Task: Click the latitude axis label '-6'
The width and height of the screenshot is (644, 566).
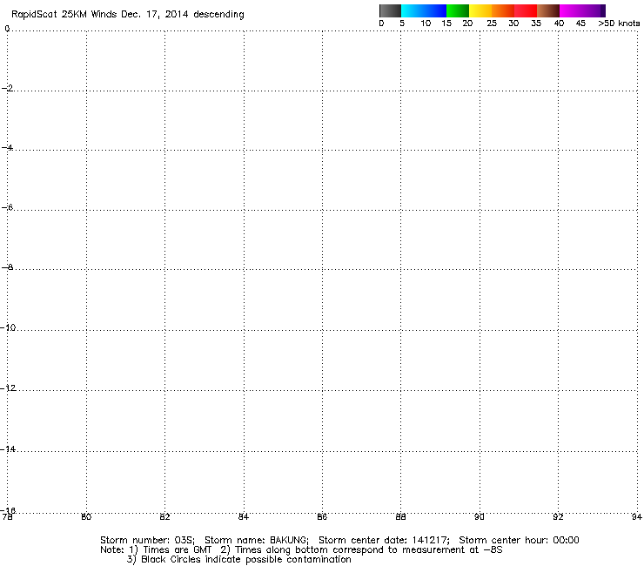Action: tap(7, 207)
